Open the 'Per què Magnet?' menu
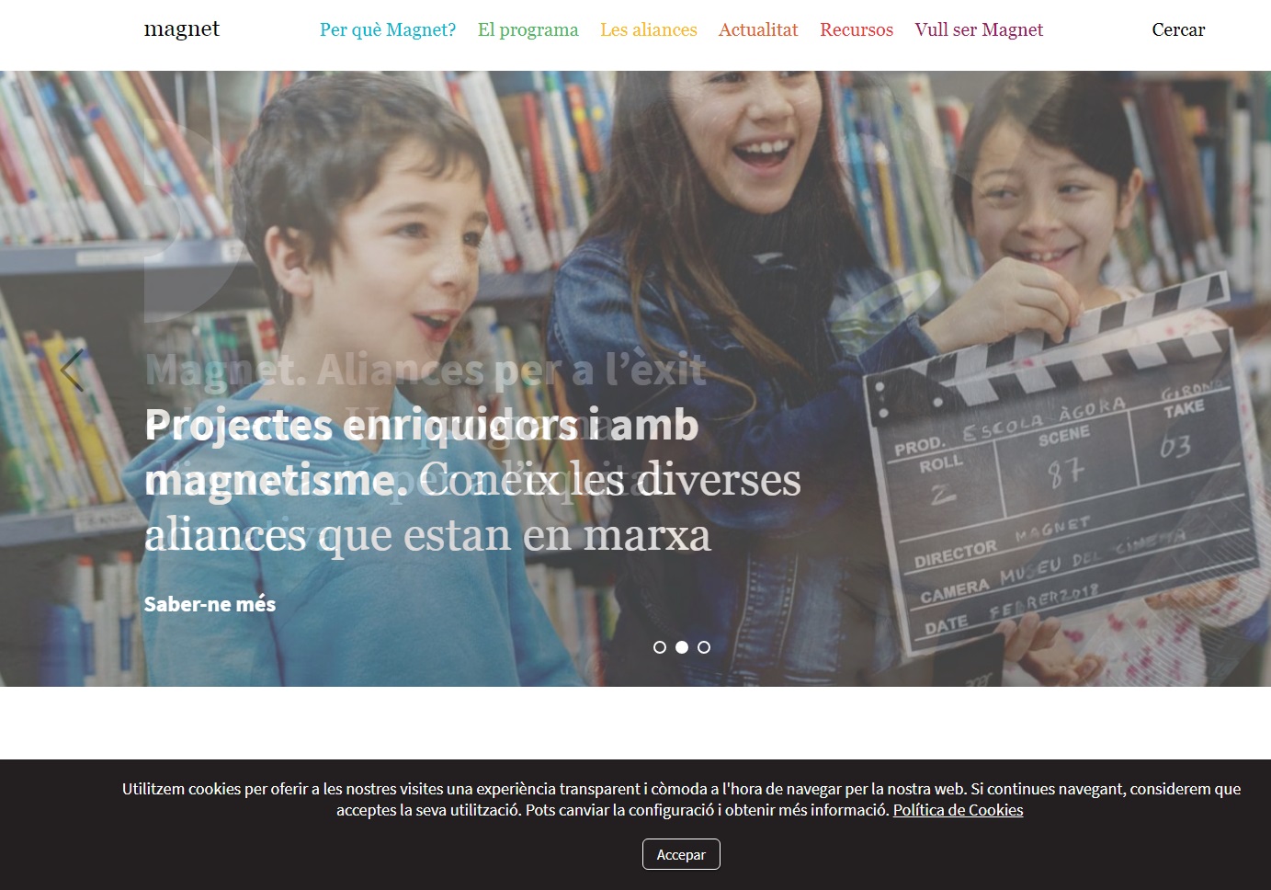This screenshot has height=890, width=1271. (x=387, y=29)
